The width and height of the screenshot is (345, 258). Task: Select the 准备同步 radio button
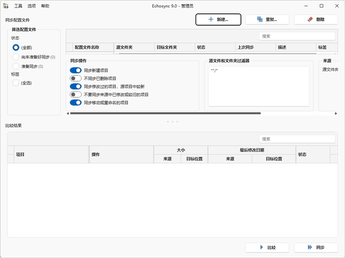[x=16, y=66]
